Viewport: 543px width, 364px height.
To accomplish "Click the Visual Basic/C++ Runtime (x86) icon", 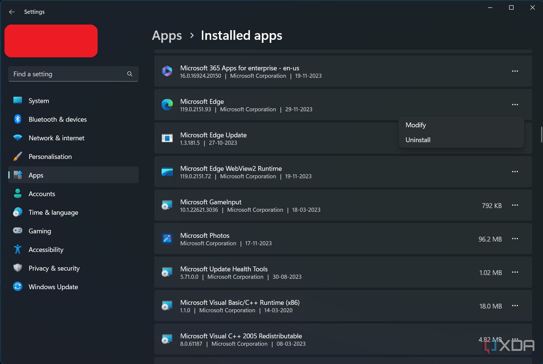I will coord(167,306).
